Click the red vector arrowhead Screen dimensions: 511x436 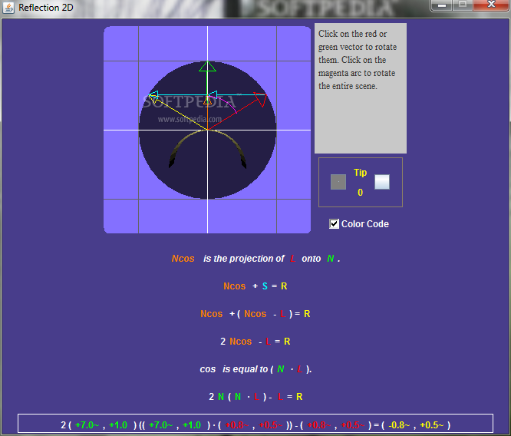click(261, 100)
